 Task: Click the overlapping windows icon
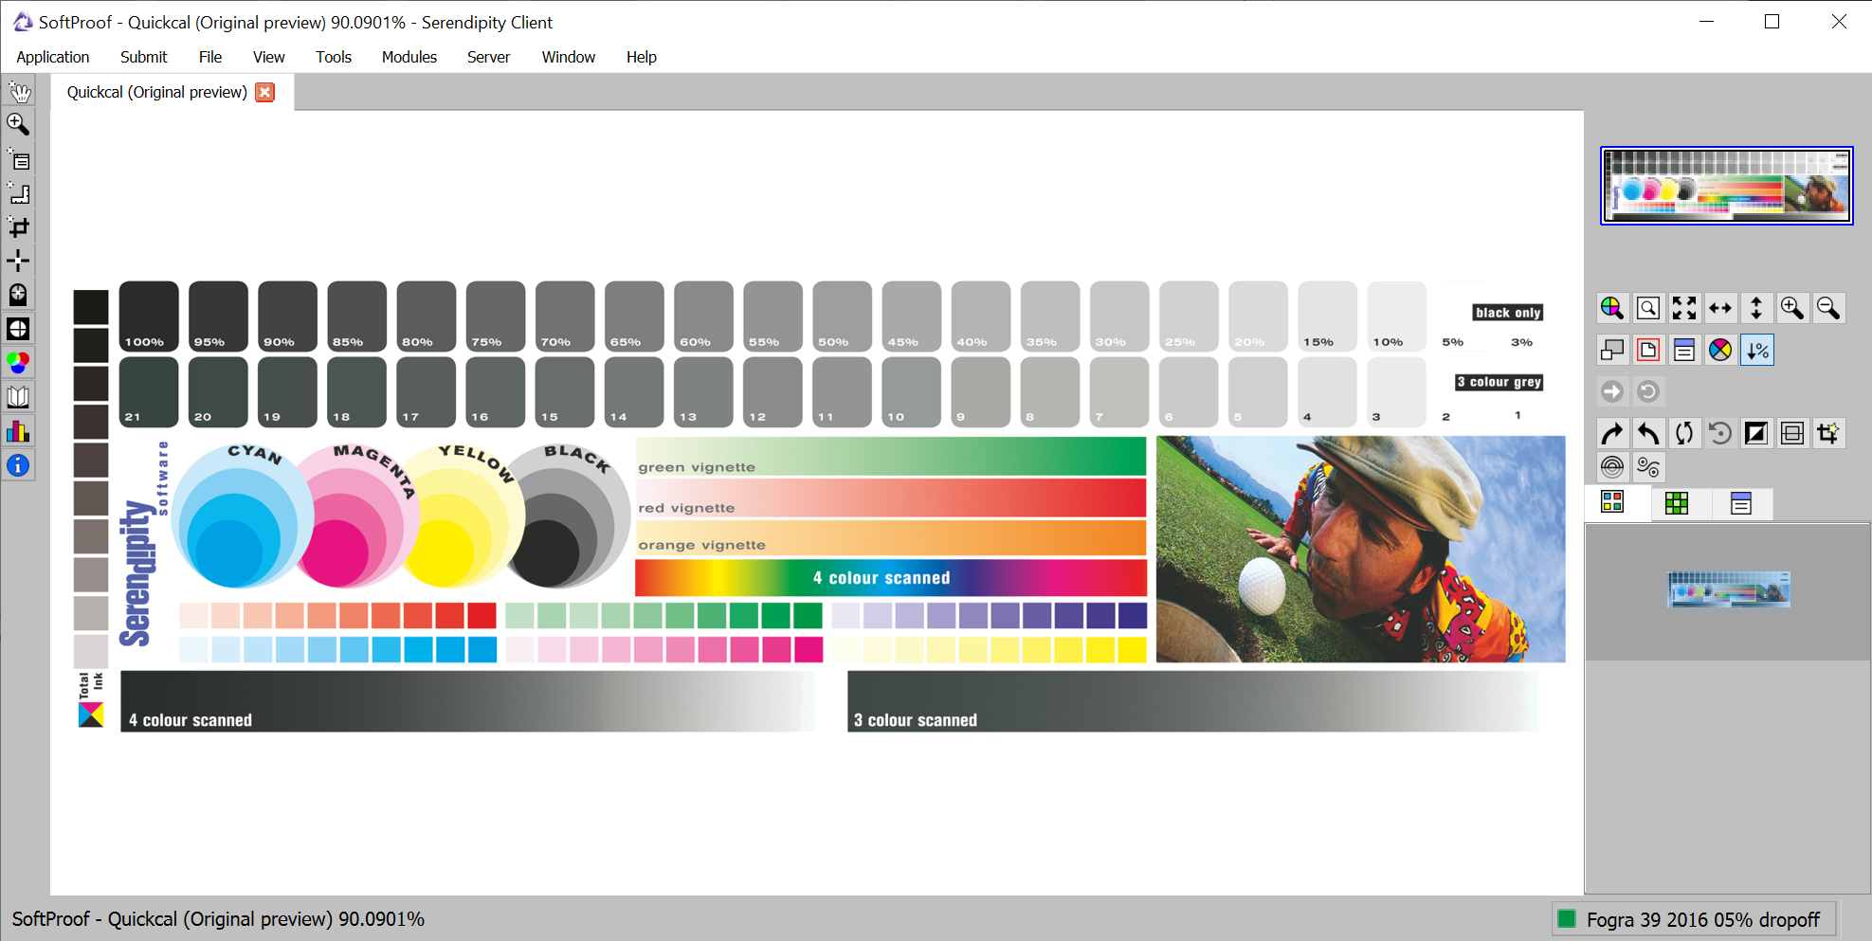click(1612, 351)
